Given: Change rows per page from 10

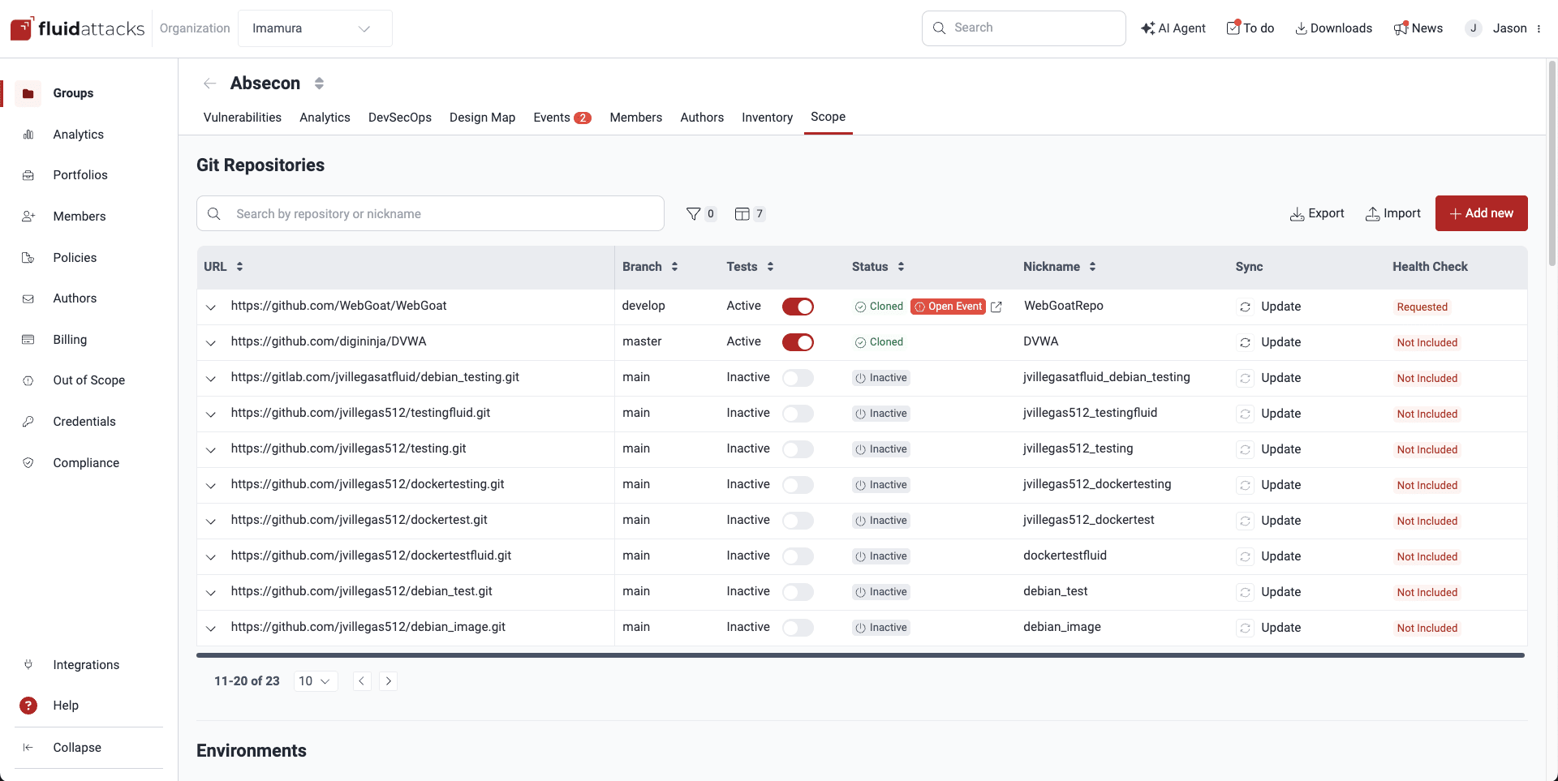Looking at the screenshot, I should tap(314, 680).
